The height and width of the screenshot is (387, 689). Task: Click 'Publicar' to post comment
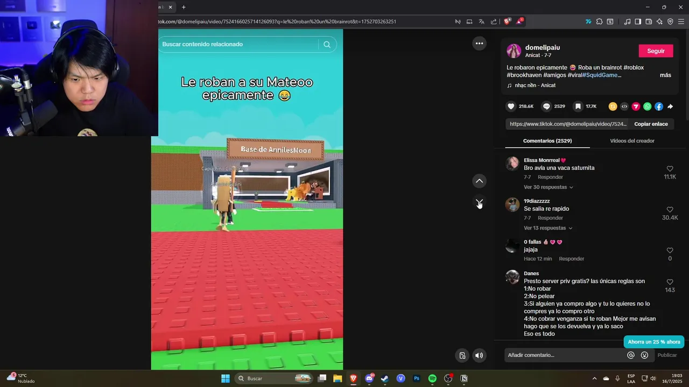pyautogui.click(x=667, y=355)
